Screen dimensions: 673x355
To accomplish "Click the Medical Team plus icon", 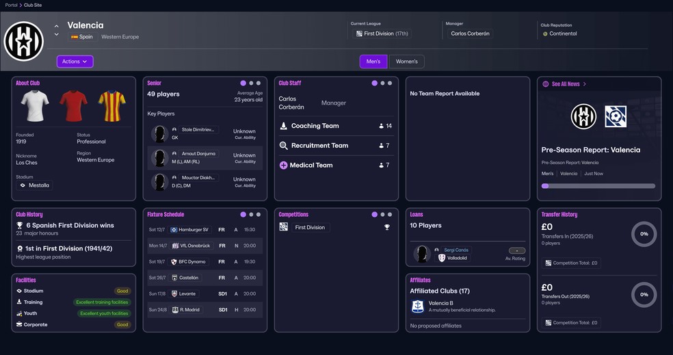I will pos(283,166).
